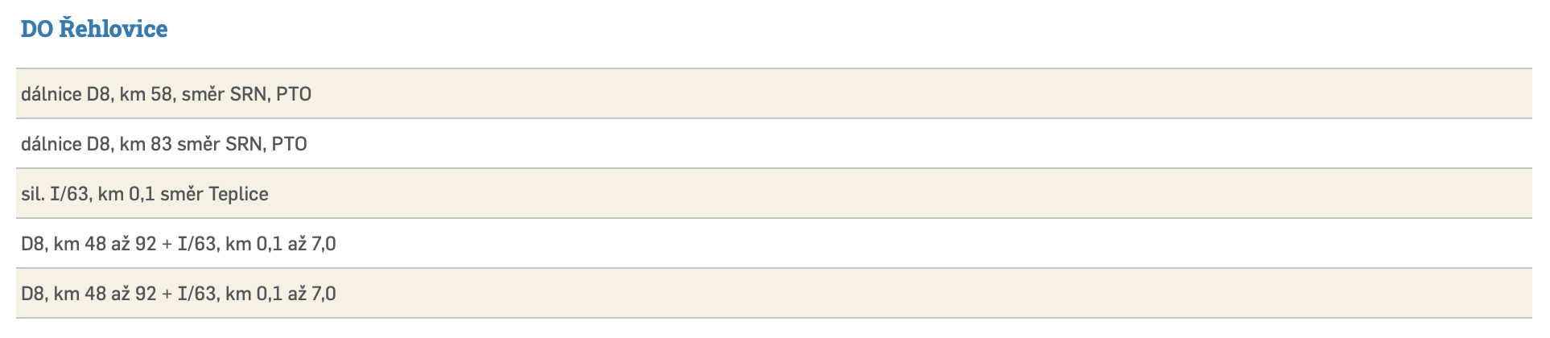Click 'PTO' in the km 58 row
The height and width of the screenshot is (338, 1550).
pyautogui.click(x=294, y=94)
